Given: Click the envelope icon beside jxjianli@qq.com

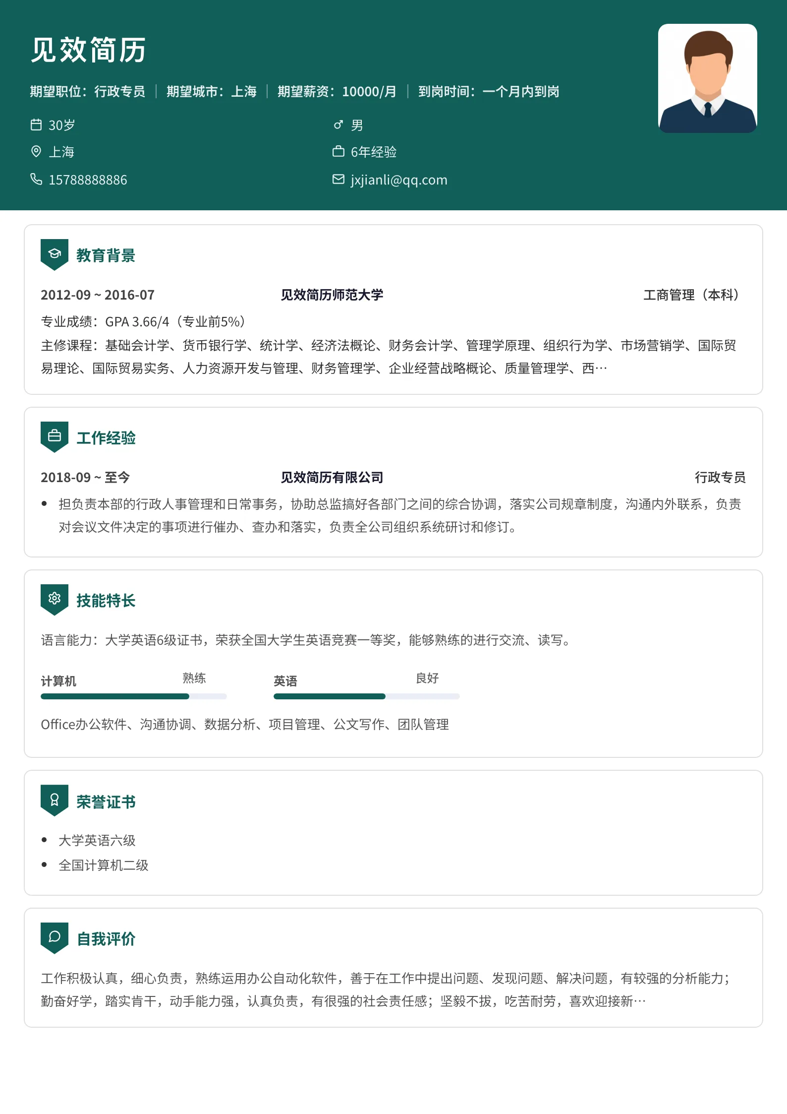Looking at the screenshot, I should coord(338,179).
